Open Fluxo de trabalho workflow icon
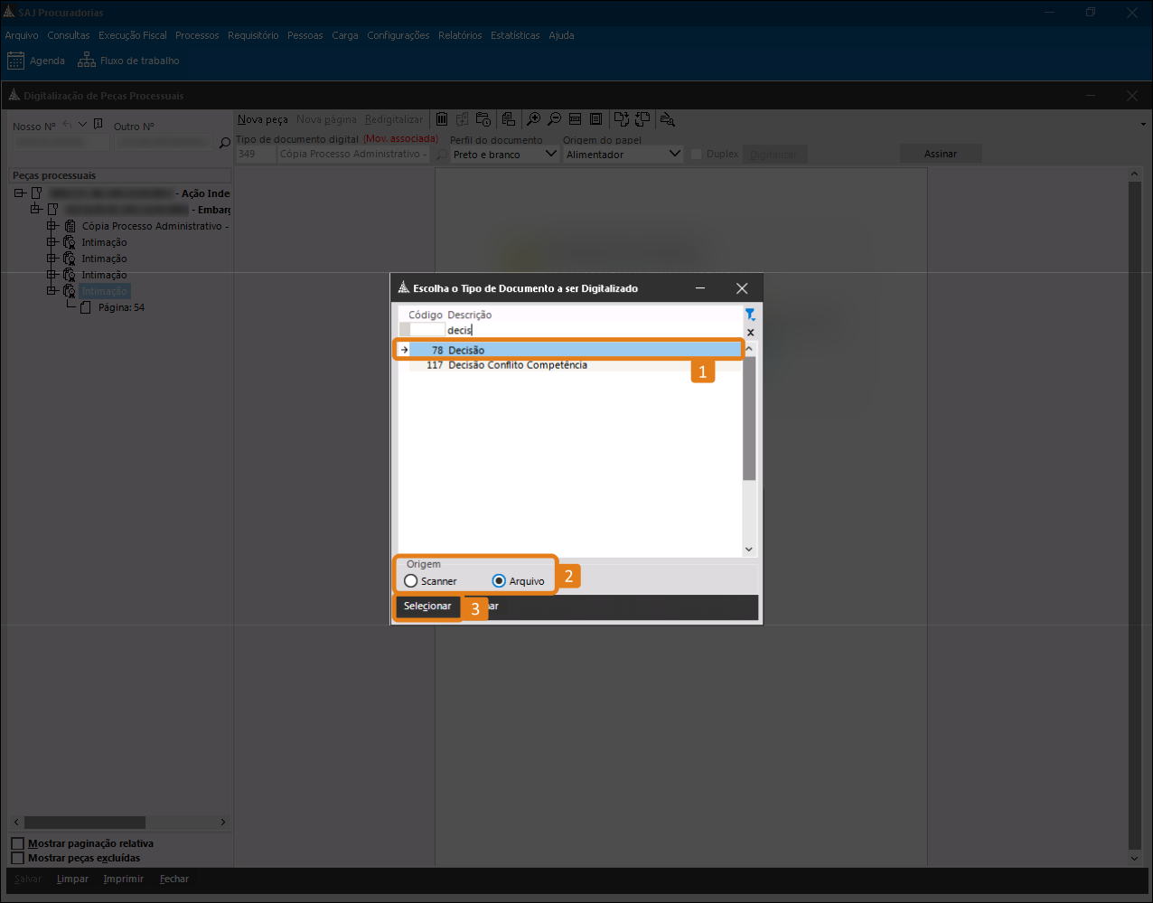1153x903 pixels. pyautogui.click(x=87, y=61)
